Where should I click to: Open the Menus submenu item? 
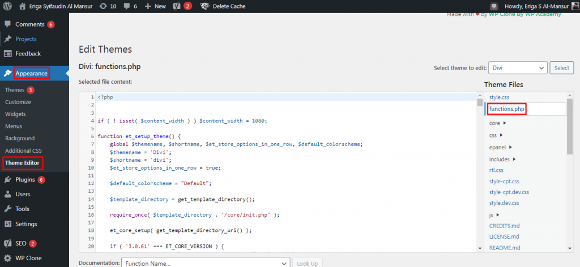(x=14, y=126)
